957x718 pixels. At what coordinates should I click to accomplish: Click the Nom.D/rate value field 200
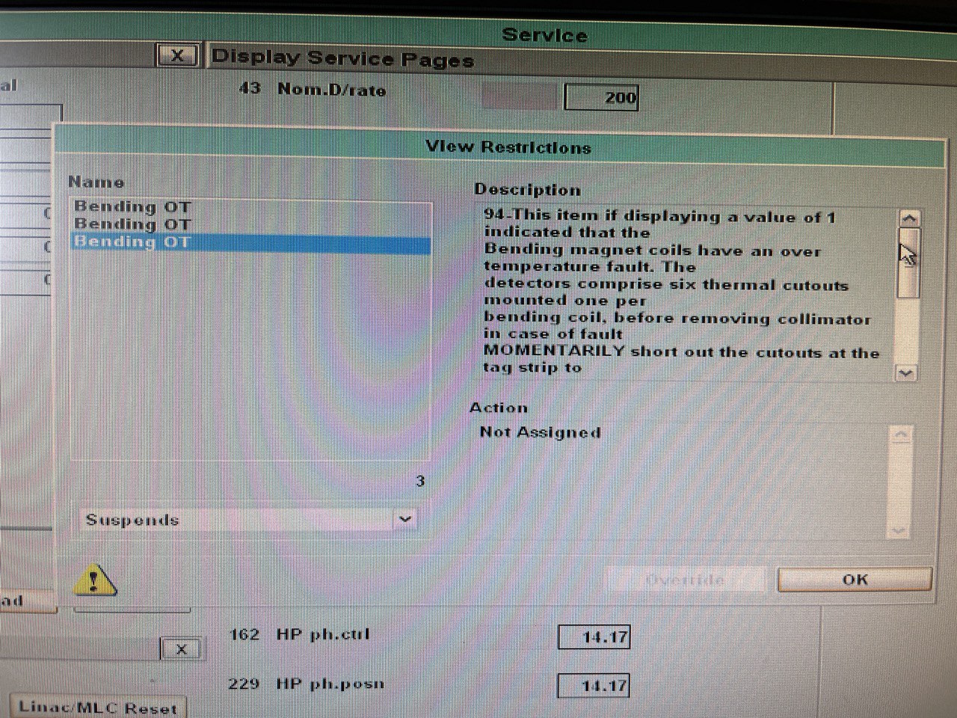click(x=601, y=97)
